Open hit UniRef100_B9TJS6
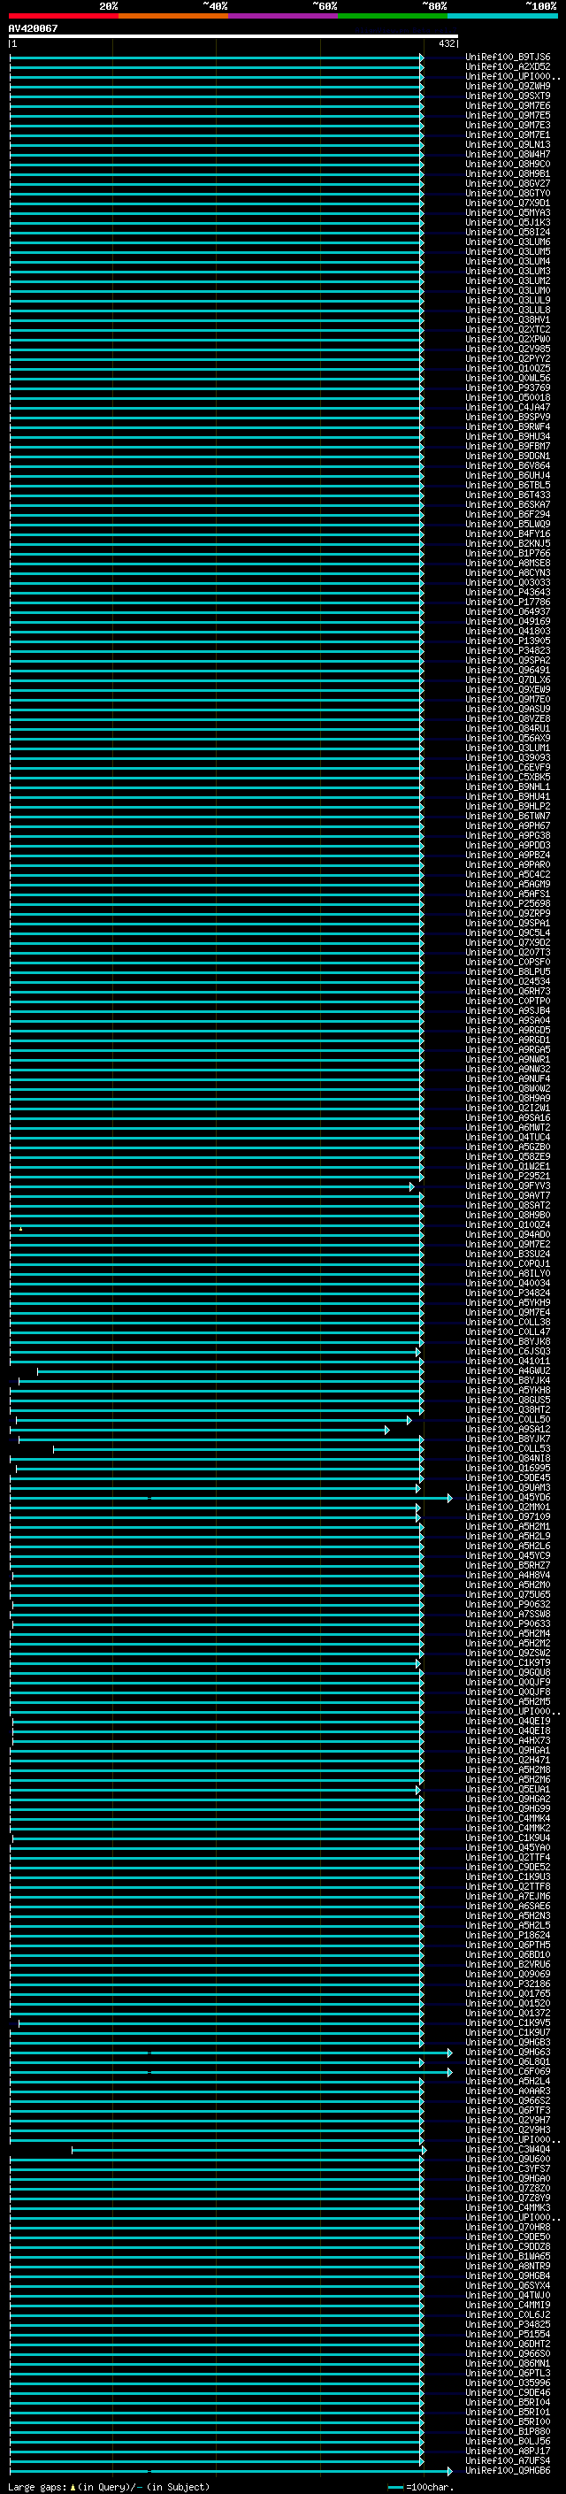Screen dimensions: 566x2494 pyautogui.click(x=508, y=58)
